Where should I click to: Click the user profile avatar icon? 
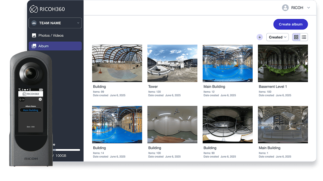point(285,8)
